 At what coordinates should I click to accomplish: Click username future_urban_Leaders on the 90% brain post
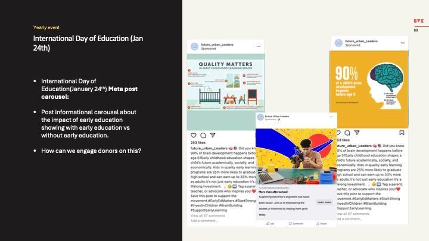pyautogui.click(x=362, y=41)
